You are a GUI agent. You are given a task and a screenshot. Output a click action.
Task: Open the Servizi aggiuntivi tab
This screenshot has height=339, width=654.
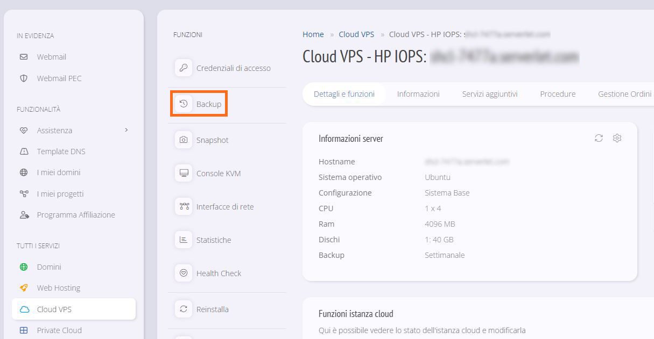click(490, 94)
